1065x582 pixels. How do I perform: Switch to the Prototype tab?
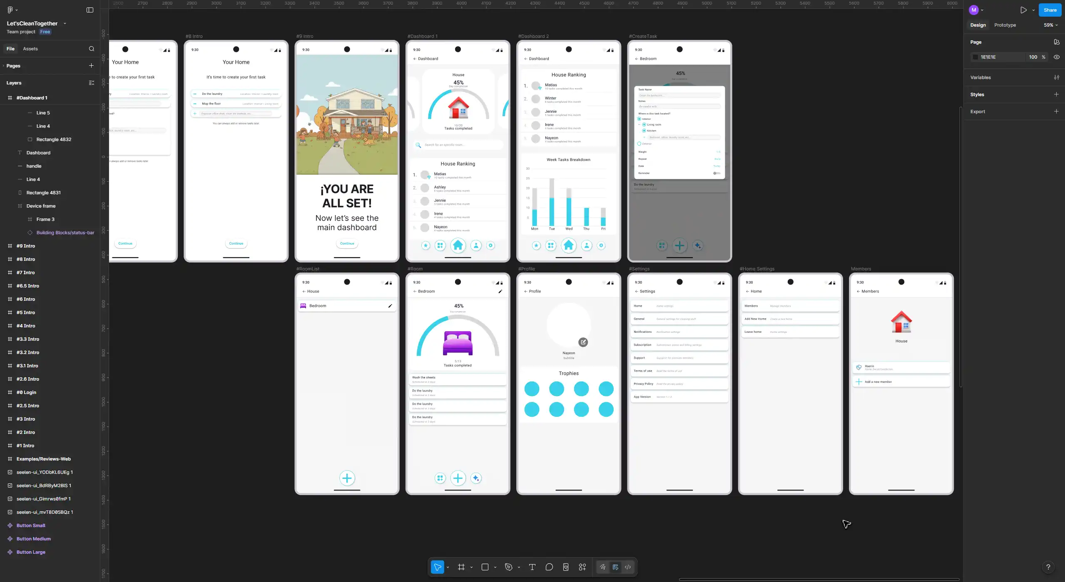tap(1005, 25)
